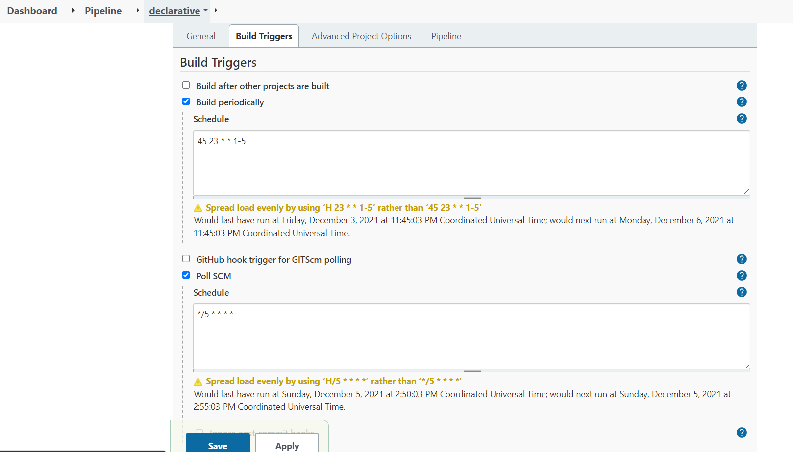Disable the Poll SCM checkbox

coord(186,275)
